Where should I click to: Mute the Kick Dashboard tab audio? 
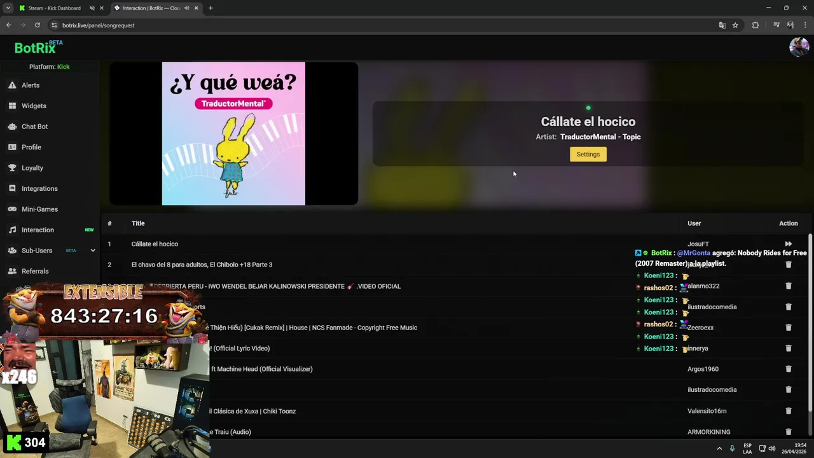92,8
